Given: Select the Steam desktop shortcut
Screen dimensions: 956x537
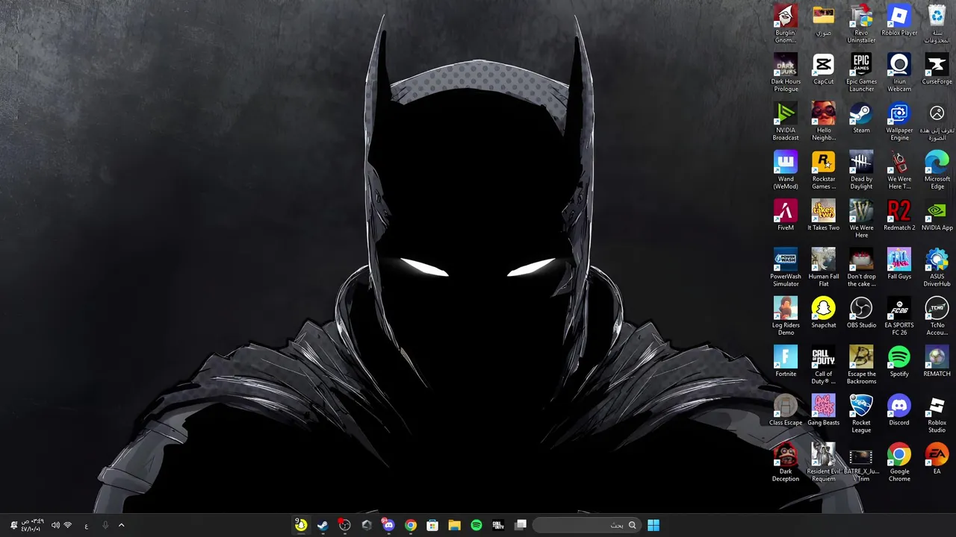Looking at the screenshot, I should pyautogui.click(x=861, y=118).
